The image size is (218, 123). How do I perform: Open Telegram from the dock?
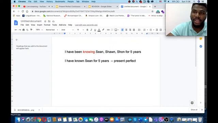[145, 120]
